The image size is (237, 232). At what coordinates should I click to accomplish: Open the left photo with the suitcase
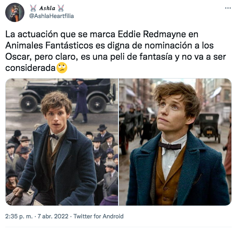pos(62,142)
